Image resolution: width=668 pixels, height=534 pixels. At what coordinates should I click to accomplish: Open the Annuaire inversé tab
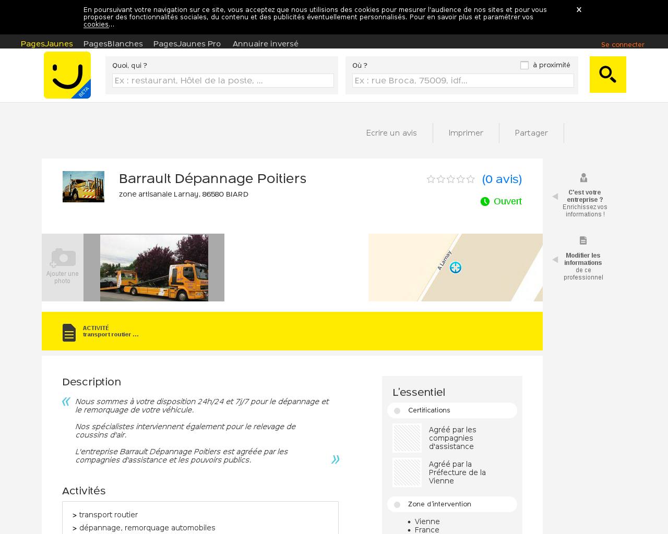click(x=266, y=44)
